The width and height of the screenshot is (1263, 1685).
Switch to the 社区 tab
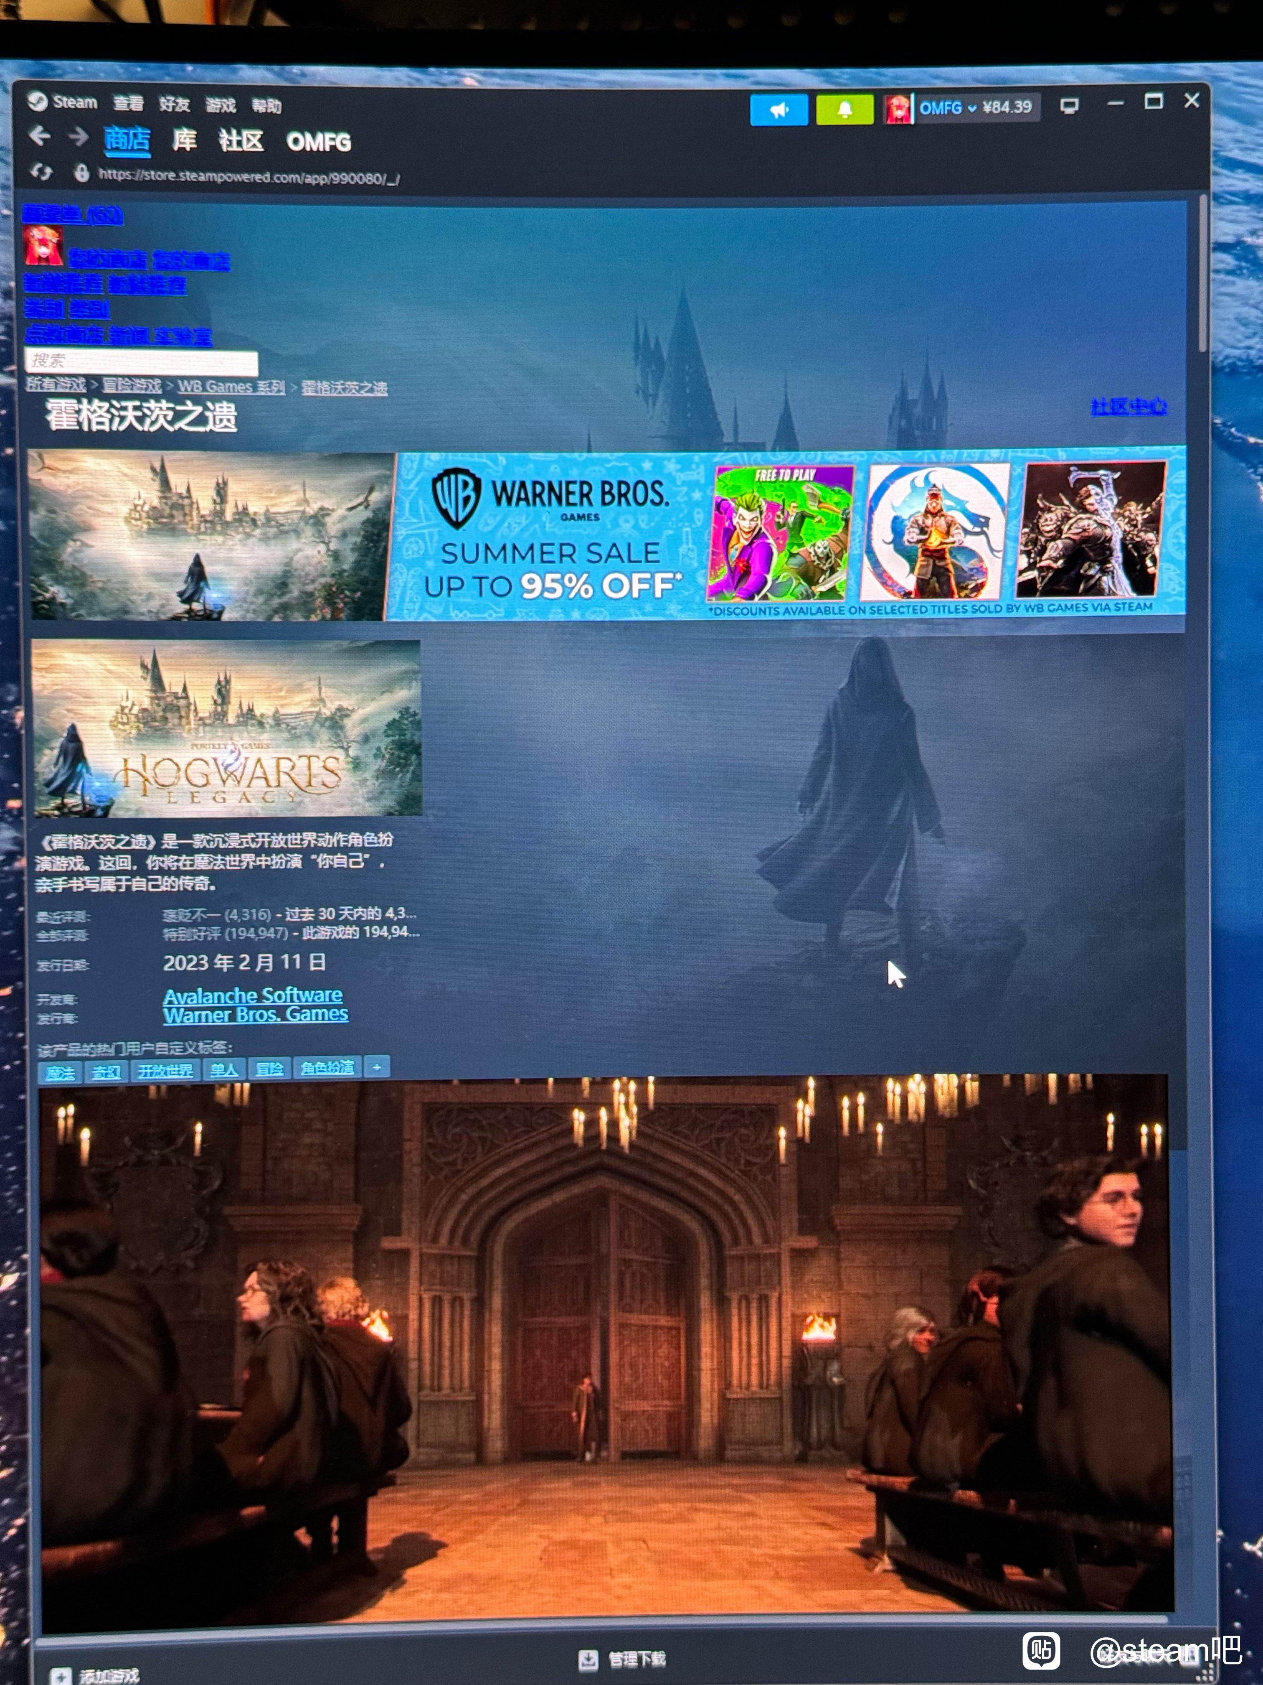[241, 141]
